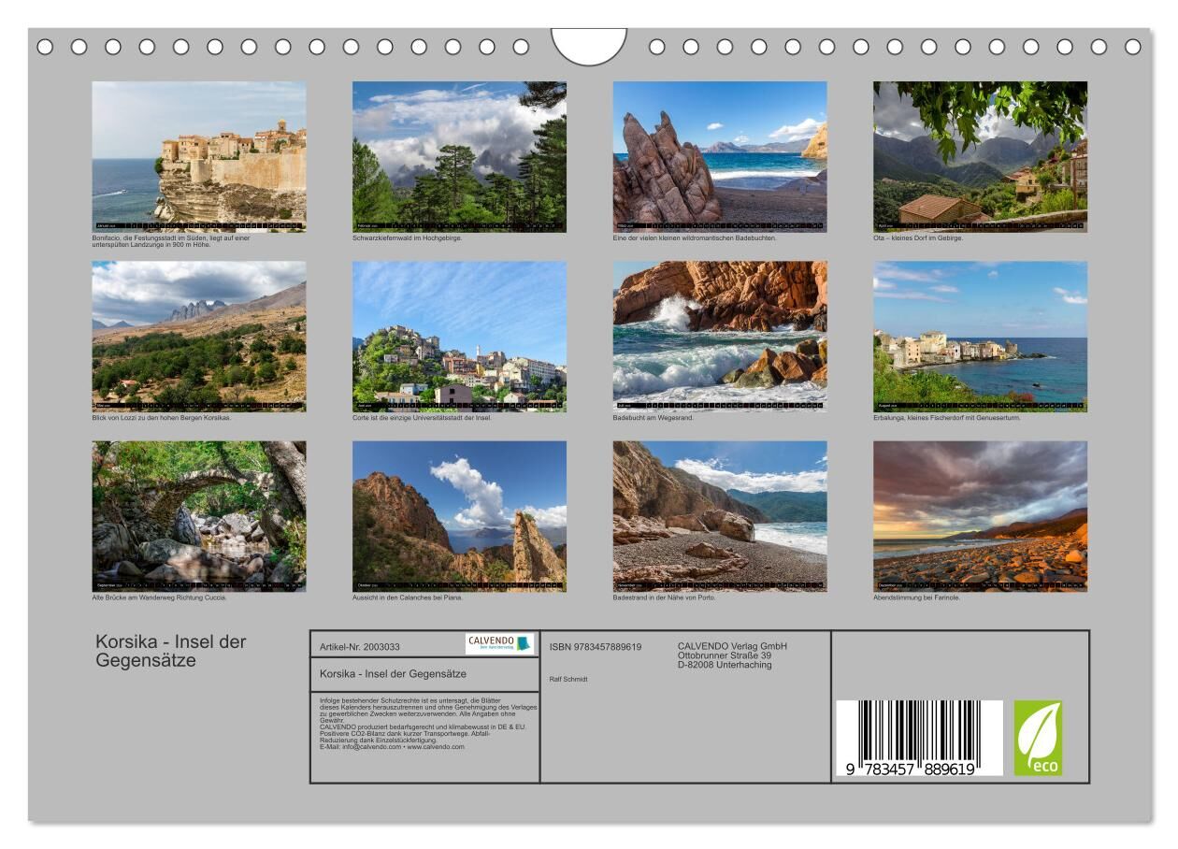This screenshot has height=849, width=1178.
Task: Open the Badestrand near Porto photo
Action: (x=719, y=516)
